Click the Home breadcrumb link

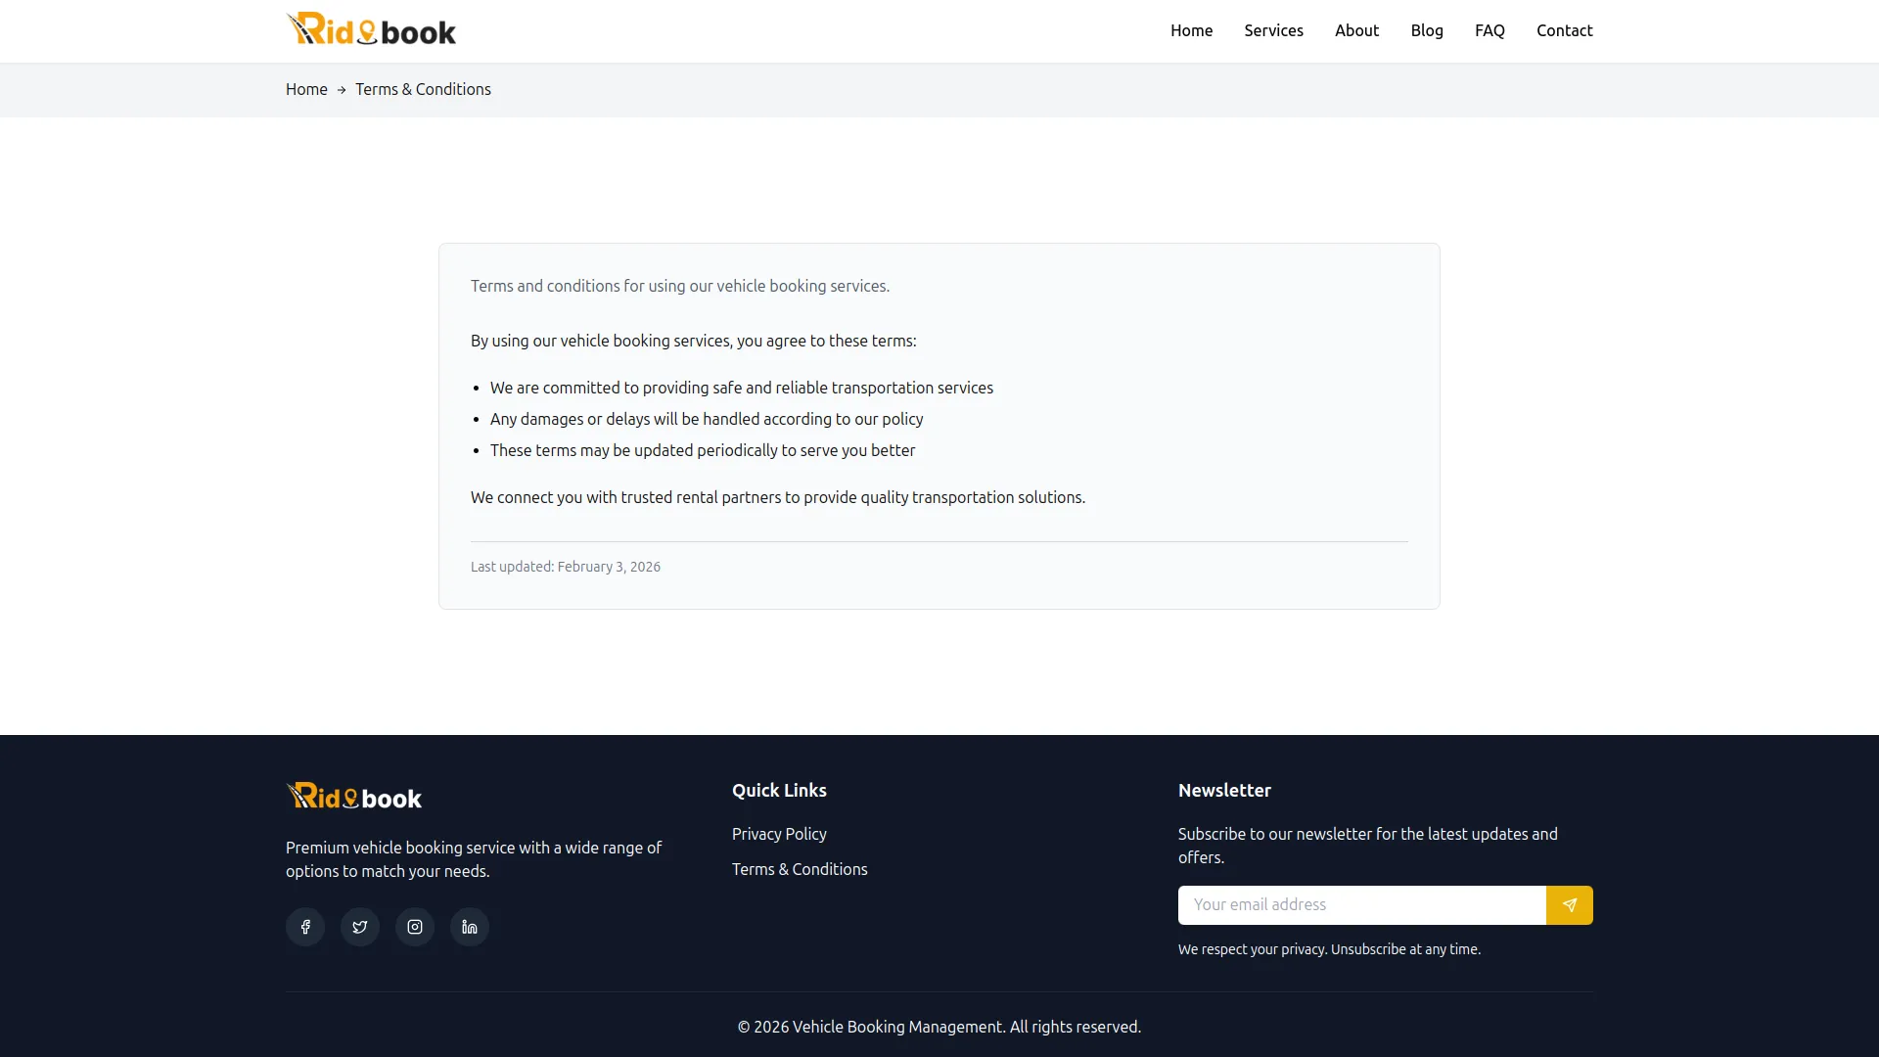[x=306, y=89]
